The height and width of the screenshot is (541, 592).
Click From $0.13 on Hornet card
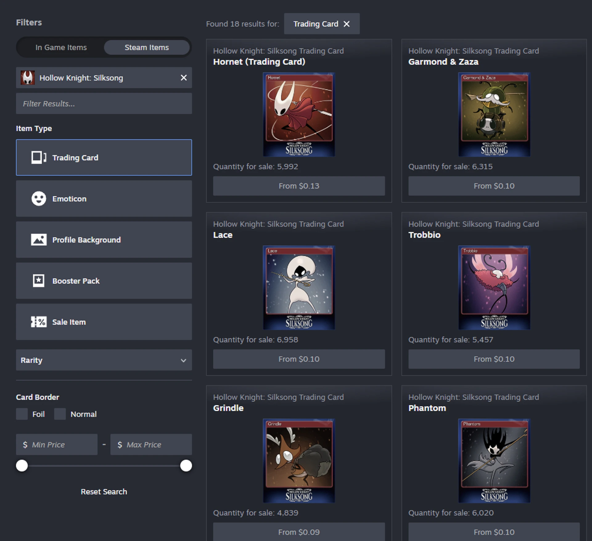299,186
